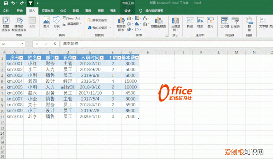Open the 部门 column filter dropdown
Viewport: 273px width, 159px height.
56,58
